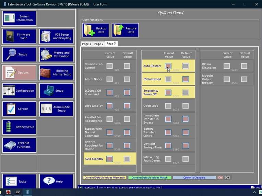Select EatonServiceTool taskbar icon
Image resolution: width=262 pixels, height=196 pixels.
tap(27, 192)
